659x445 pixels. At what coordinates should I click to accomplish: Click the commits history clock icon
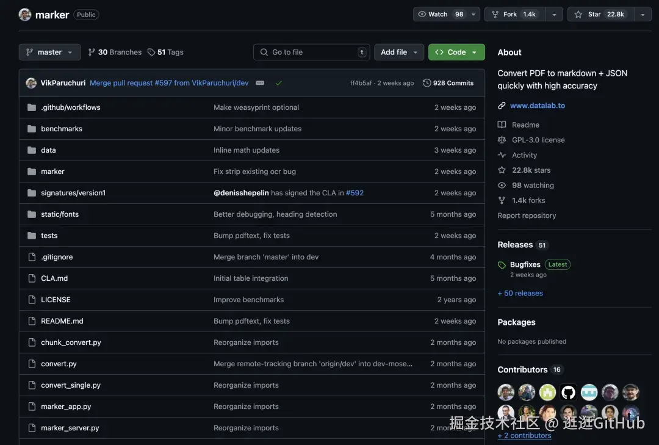(427, 83)
